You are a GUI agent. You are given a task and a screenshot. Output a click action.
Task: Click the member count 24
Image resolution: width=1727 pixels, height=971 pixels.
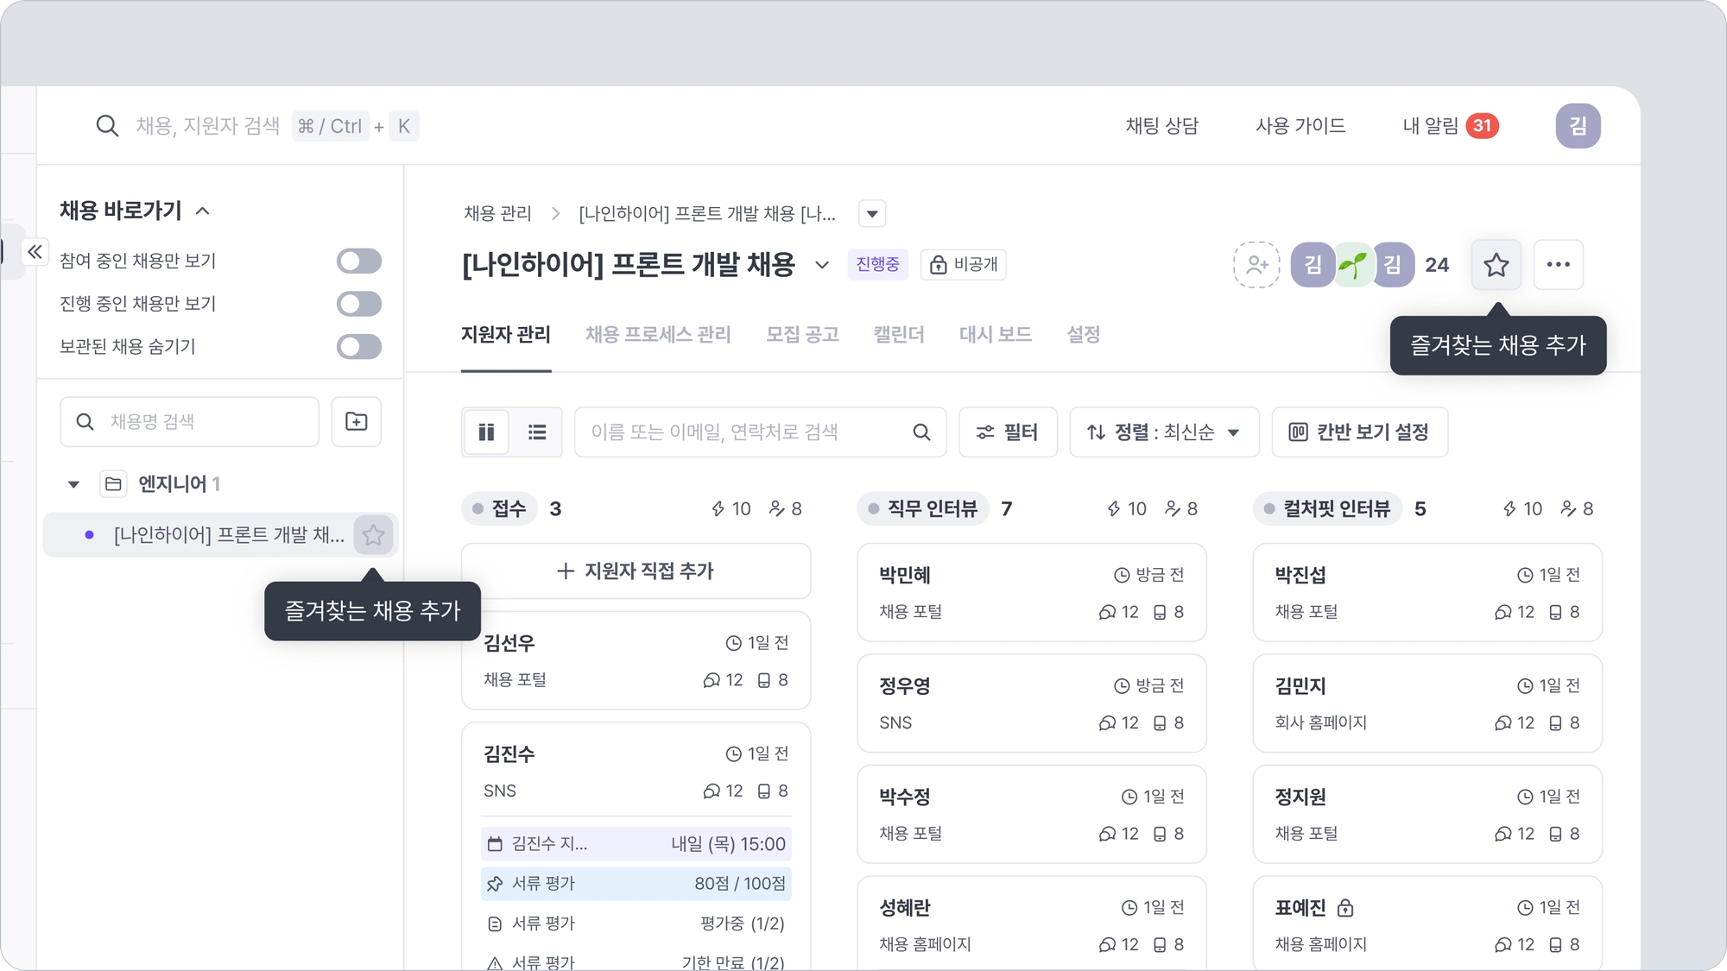click(x=1437, y=265)
